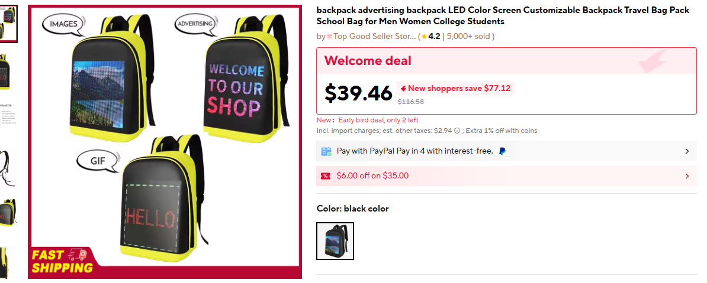Click the red arrow in savings tag

click(x=403, y=89)
